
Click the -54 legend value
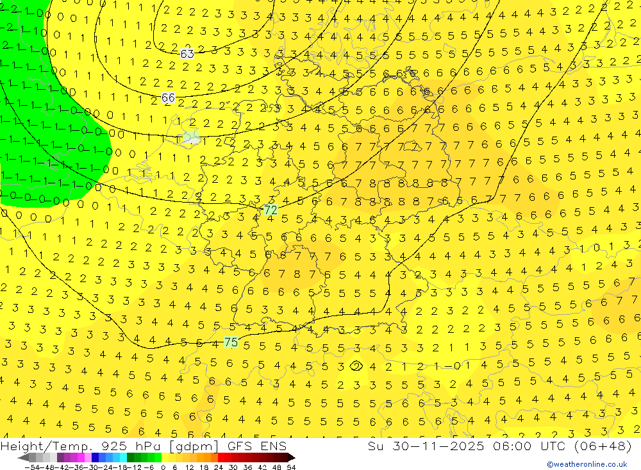tap(32, 467)
